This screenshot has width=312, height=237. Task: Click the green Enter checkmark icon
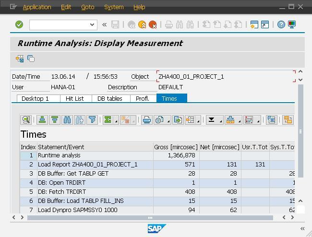point(19,24)
